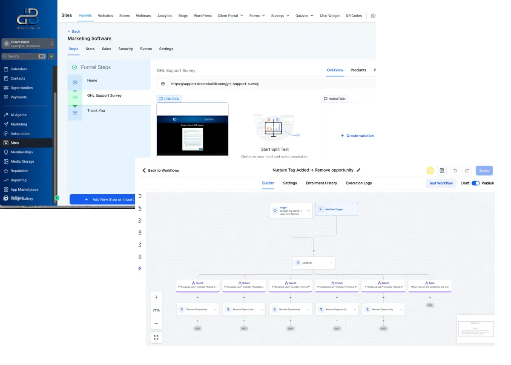Open the workflow notes icon
This screenshot has width=511, height=365.
[x=442, y=170]
